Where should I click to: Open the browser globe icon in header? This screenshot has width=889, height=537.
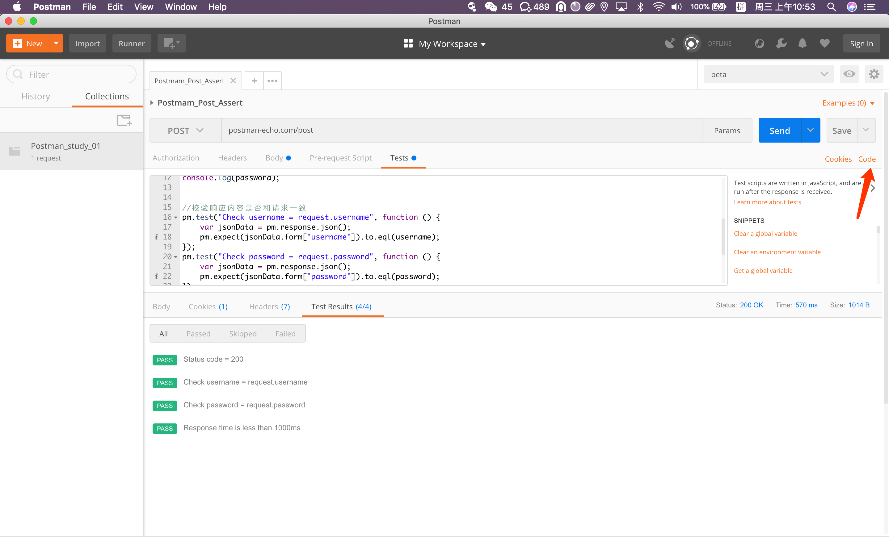coord(760,44)
